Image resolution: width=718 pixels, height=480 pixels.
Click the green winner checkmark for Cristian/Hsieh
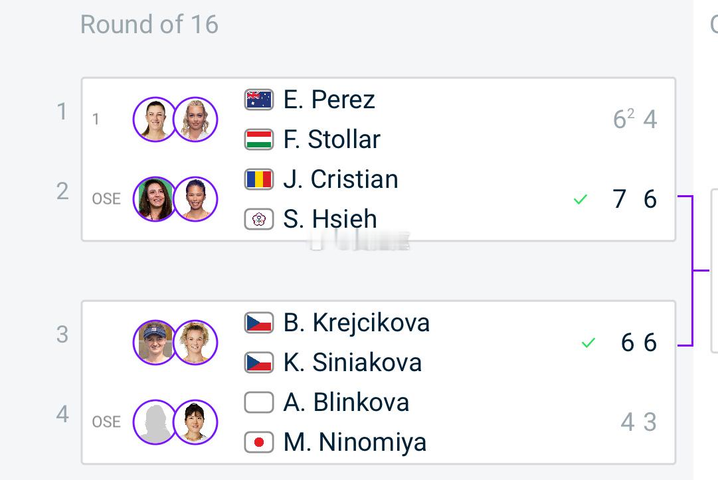(x=580, y=199)
